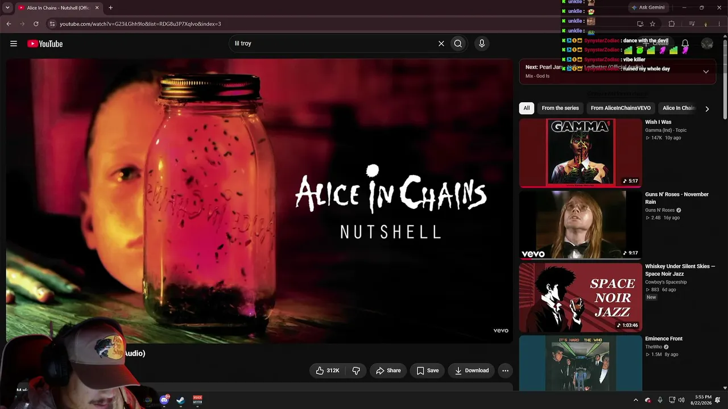Select the From AliceInChainsVEVO chip
The image size is (728, 409).
click(621, 108)
